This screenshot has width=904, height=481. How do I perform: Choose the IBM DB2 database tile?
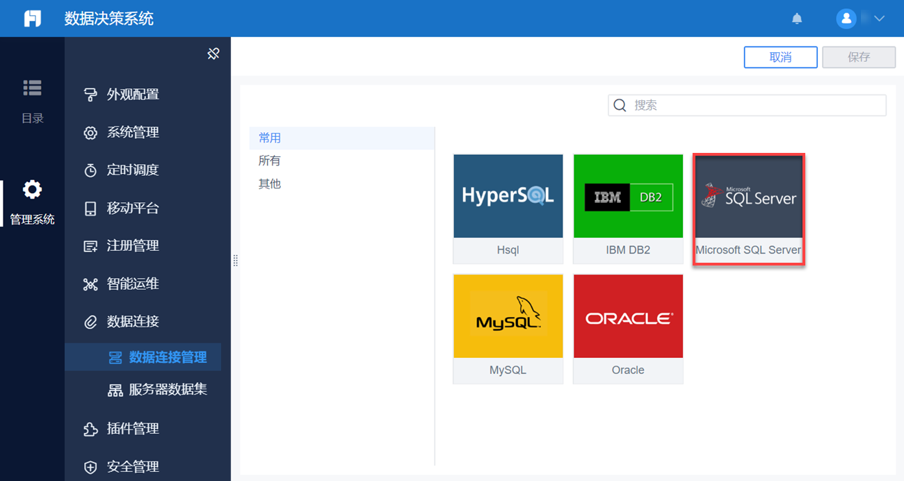pos(628,209)
